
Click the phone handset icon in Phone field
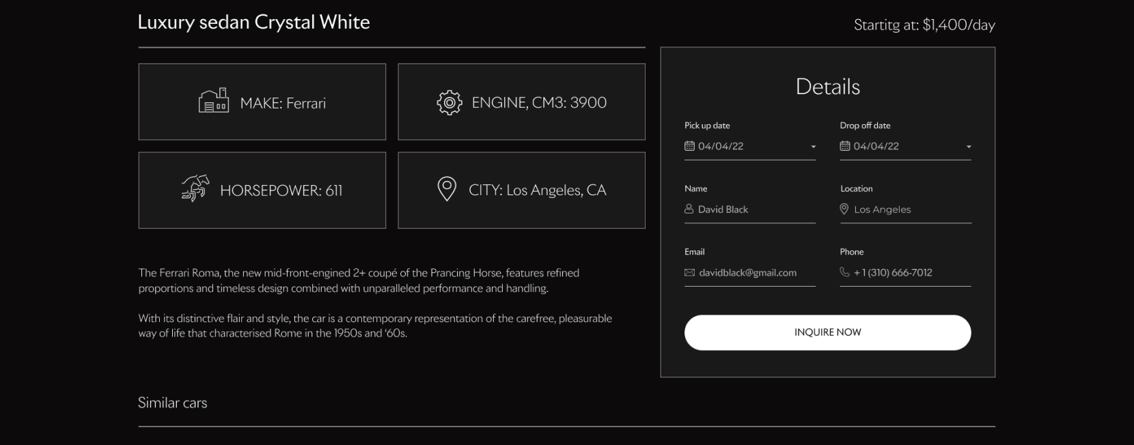click(x=844, y=272)
